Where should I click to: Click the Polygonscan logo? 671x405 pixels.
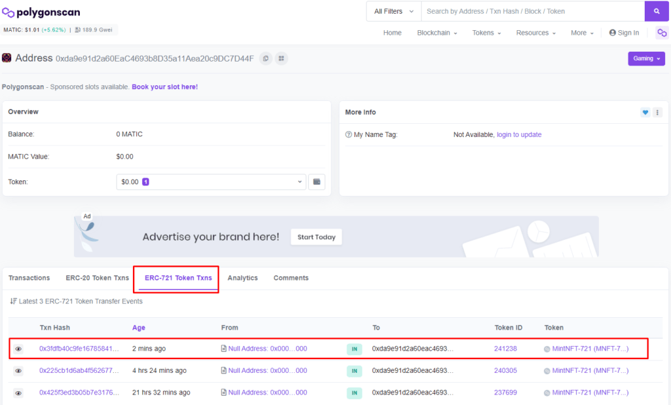click(x=41, y=12)
